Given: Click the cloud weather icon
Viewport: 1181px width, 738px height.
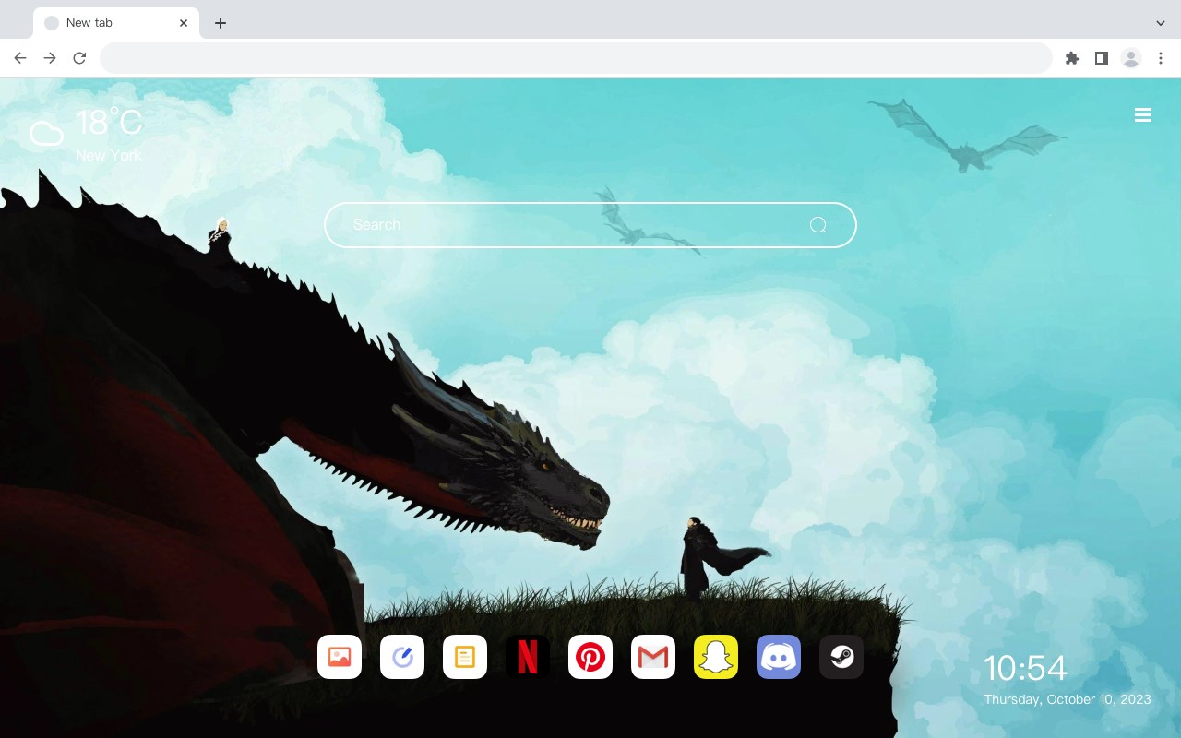Looking at the screenshot, I should click(46, 135).
